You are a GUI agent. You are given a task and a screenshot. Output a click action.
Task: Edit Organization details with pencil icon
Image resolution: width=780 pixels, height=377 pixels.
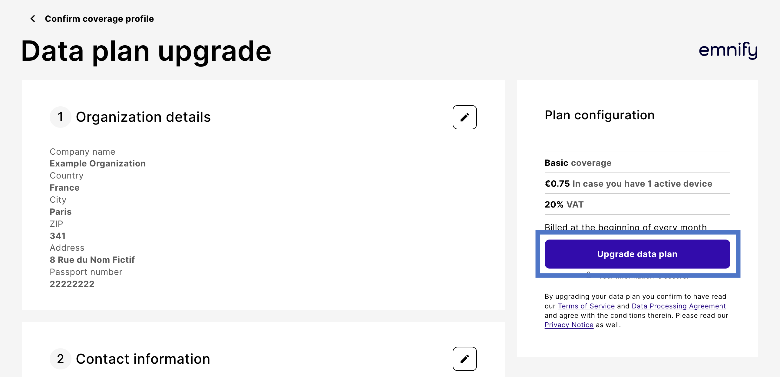coord(464,117)
